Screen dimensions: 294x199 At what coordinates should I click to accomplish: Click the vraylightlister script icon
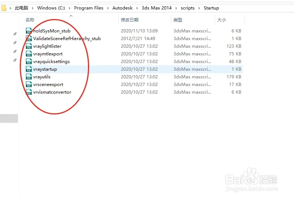29,46
